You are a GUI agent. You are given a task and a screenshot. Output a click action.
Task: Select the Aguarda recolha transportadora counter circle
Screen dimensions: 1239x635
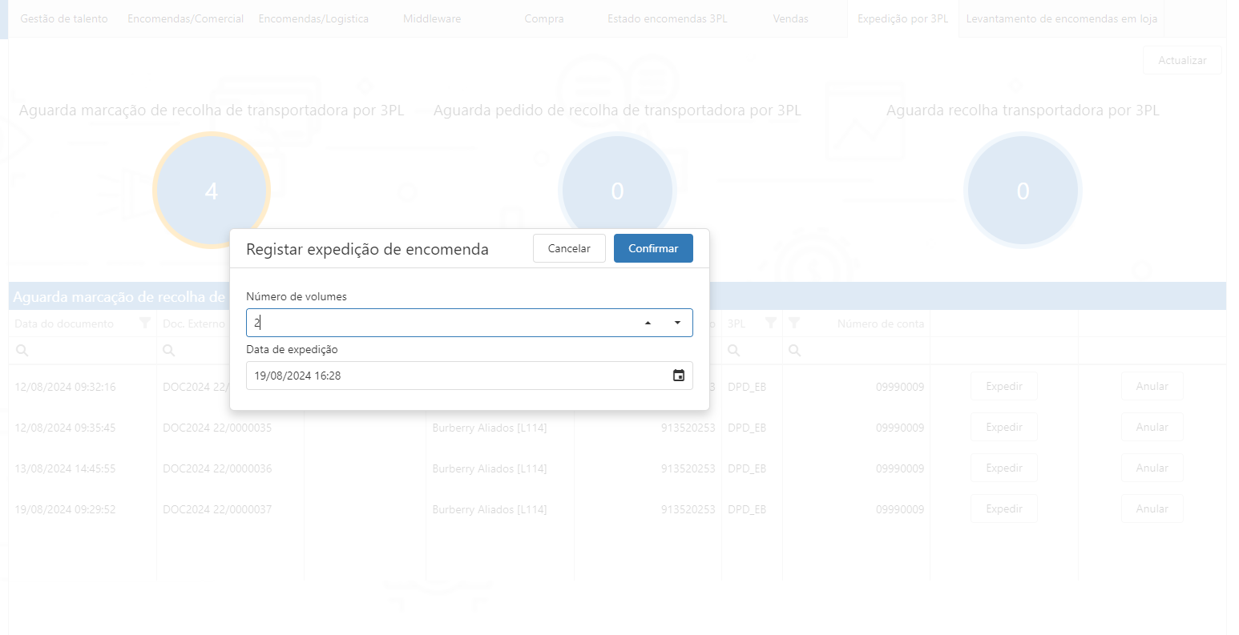coord(1023,191)
